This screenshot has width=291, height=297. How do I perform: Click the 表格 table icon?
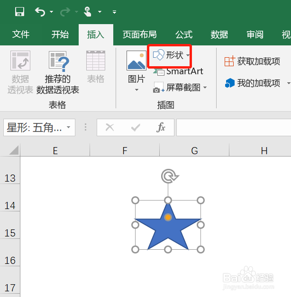point(96,61)
